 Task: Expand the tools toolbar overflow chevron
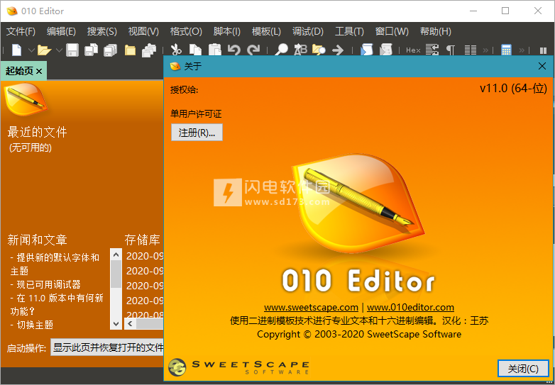click(522, 50)
